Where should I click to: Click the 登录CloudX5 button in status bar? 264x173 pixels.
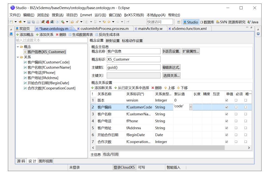point(124,167)
